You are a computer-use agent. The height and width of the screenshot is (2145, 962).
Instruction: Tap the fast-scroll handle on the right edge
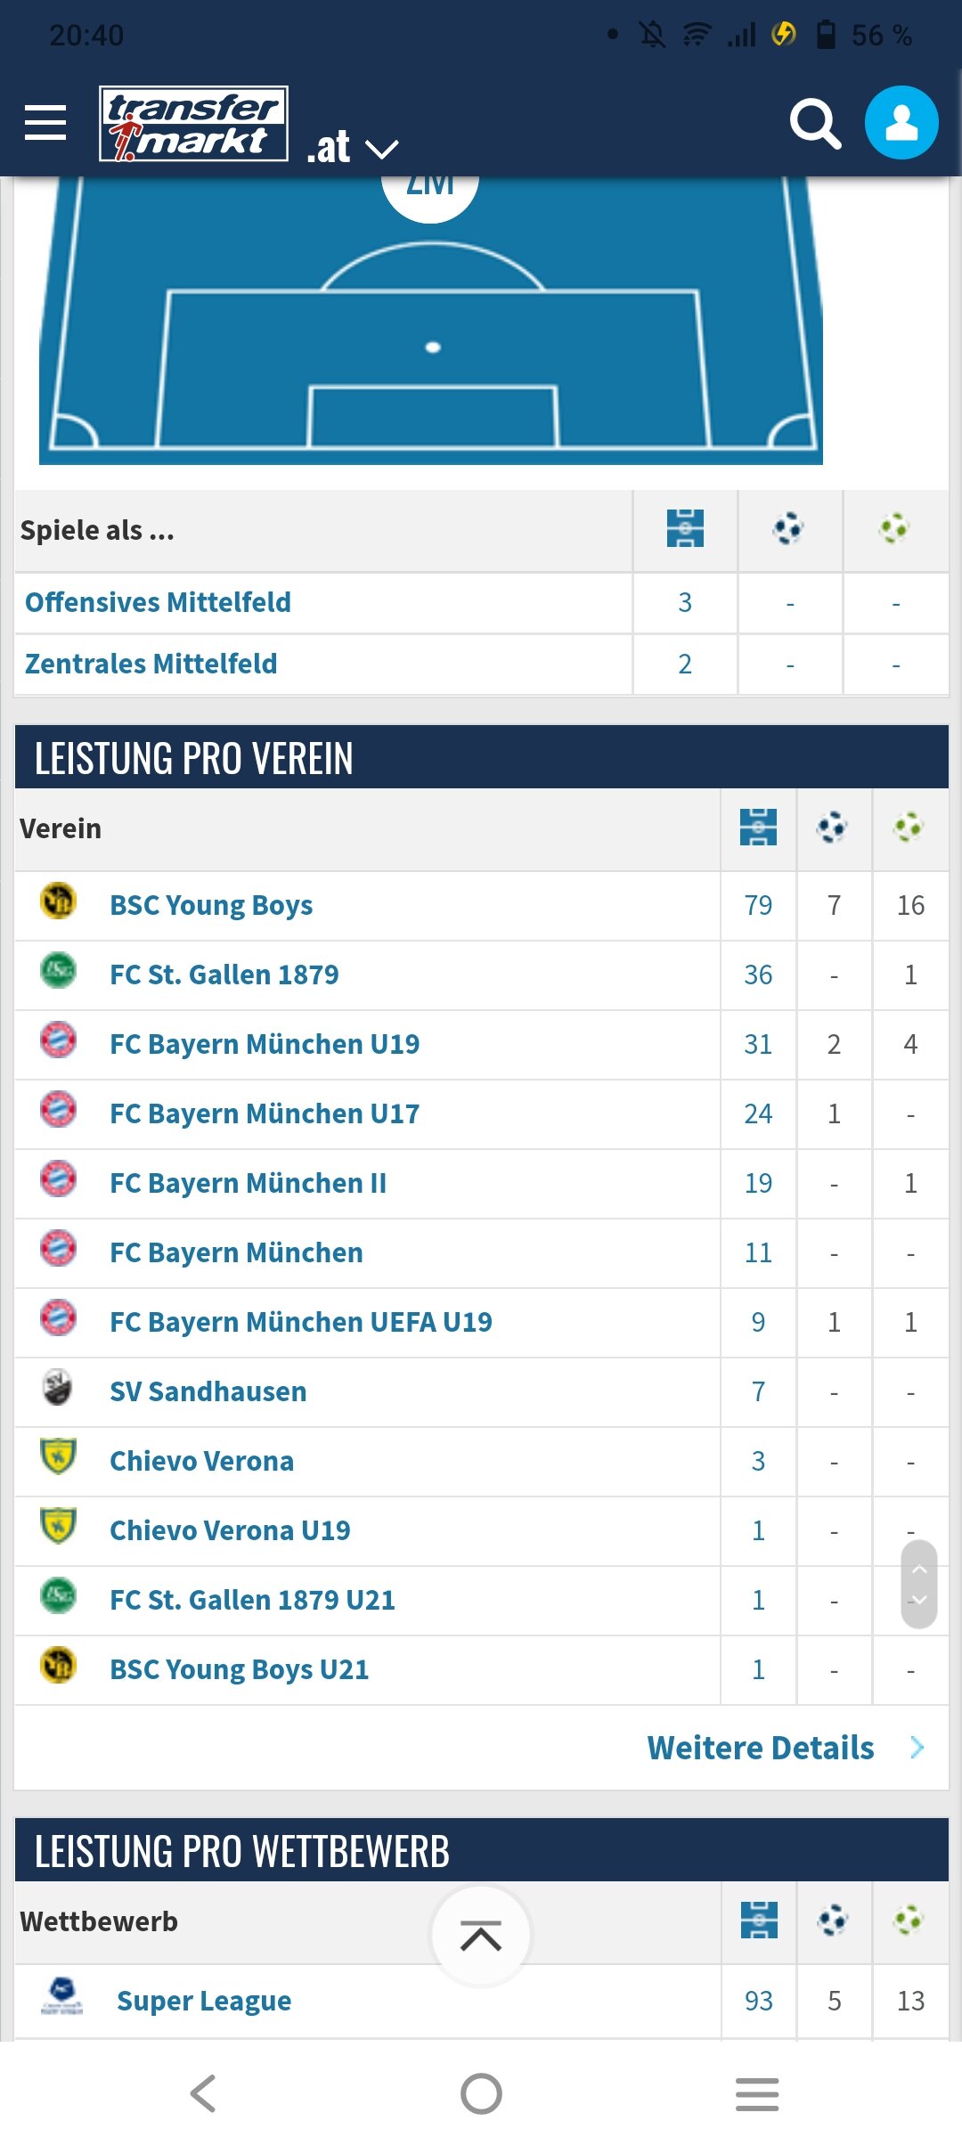click(919, 1584)
